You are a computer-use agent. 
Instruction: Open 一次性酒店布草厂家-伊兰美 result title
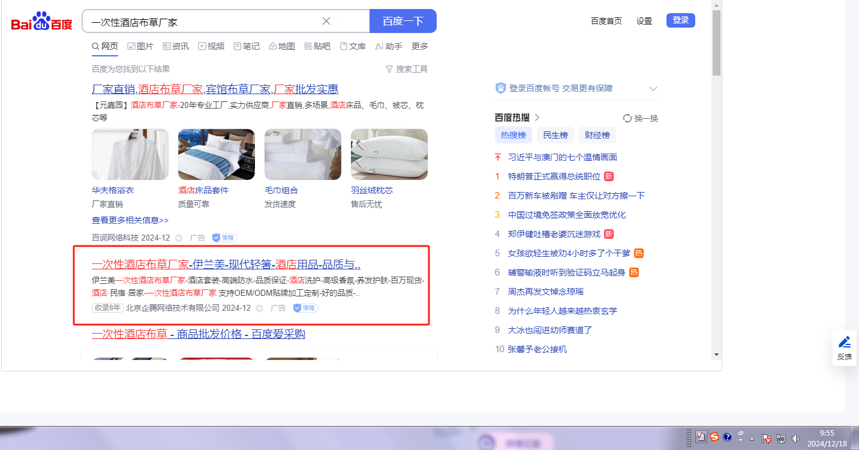[x=226, y=265]
